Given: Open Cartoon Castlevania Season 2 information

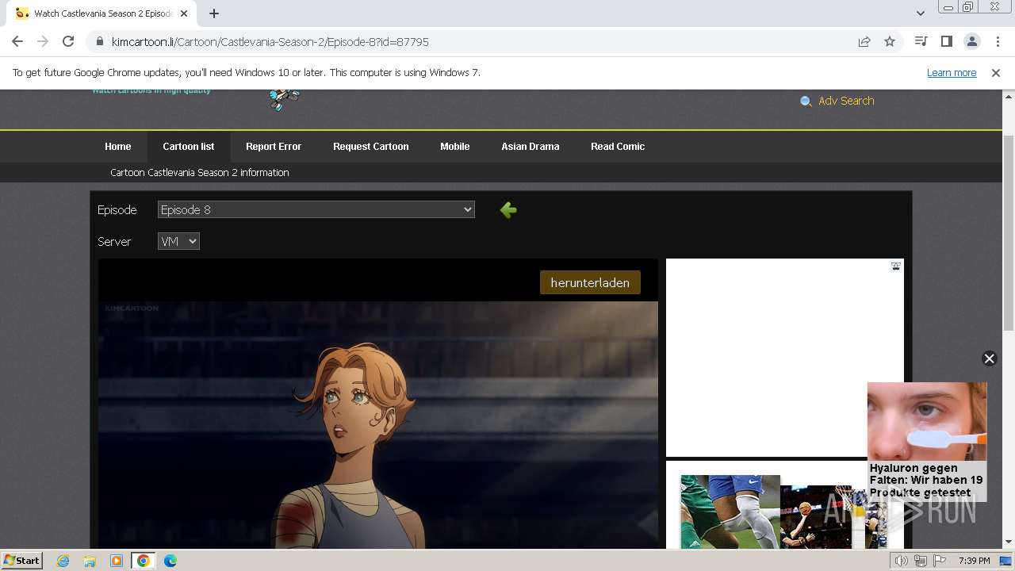Looking at the screenshot, I should tap(200, 172).
